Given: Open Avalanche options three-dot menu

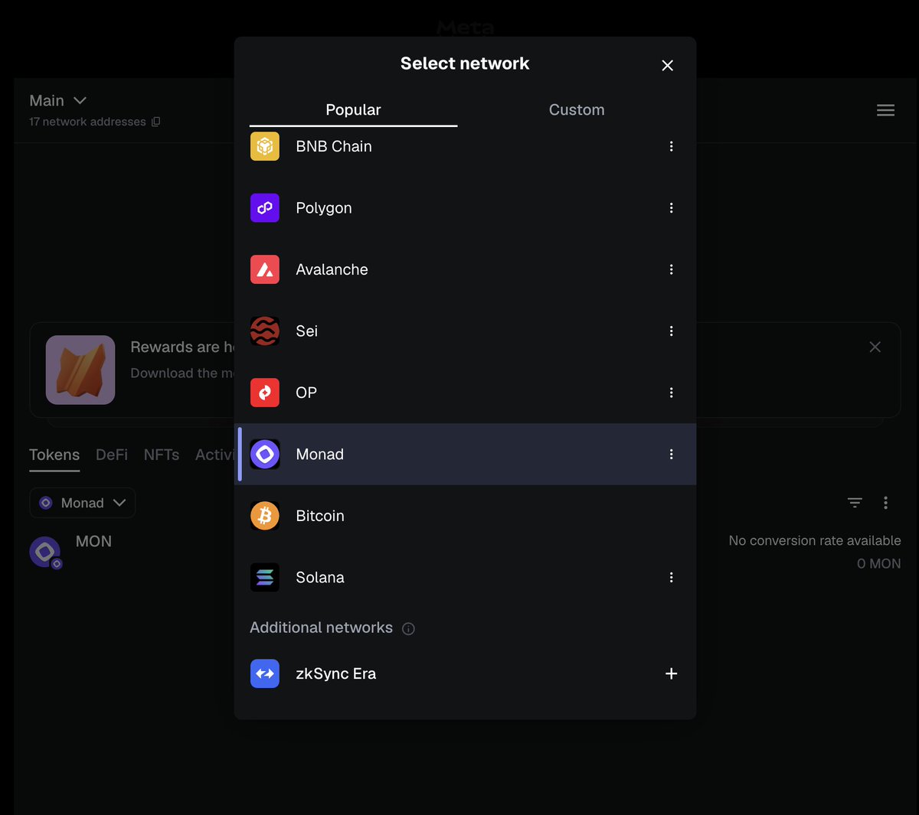Looking at the screenshot, I should click(672, 269).
